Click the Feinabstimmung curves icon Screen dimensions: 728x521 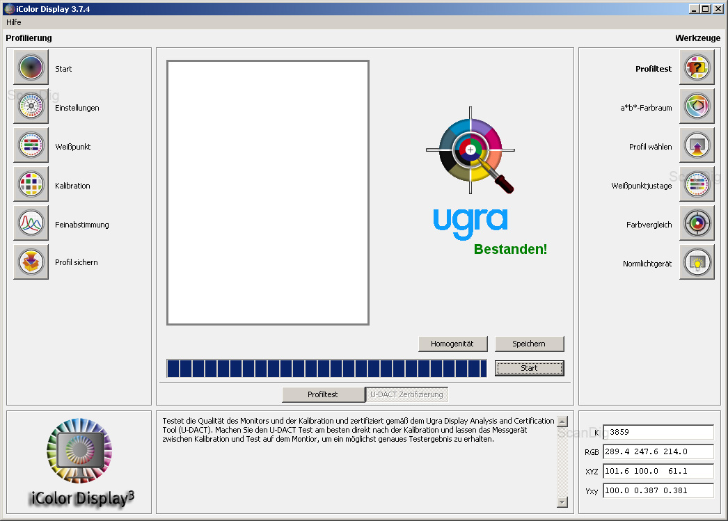tap(31, 223)
